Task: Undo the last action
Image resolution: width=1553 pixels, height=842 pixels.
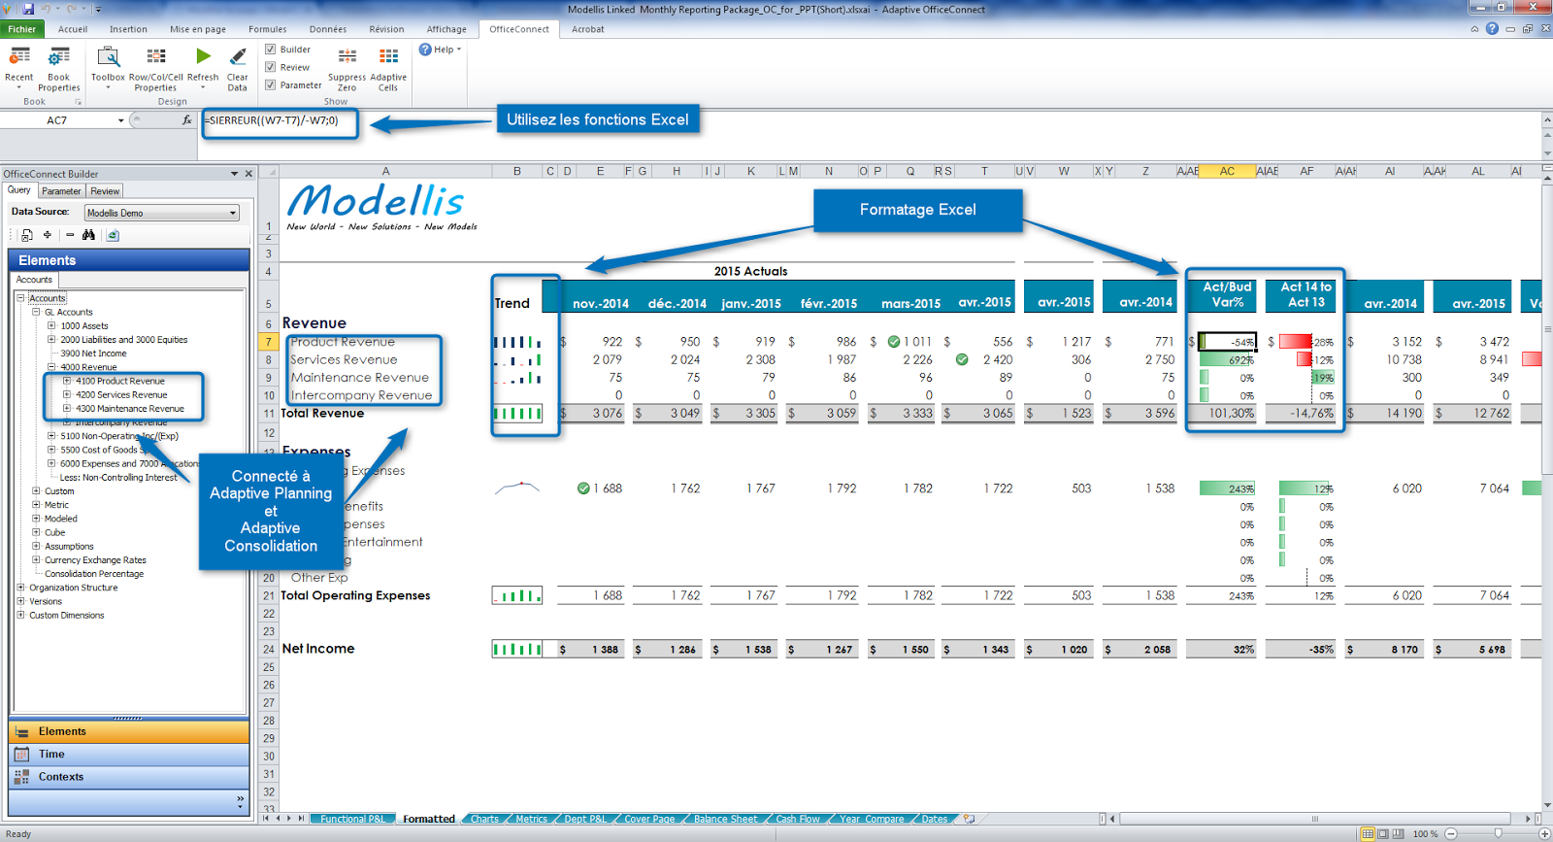Action: pyautogui.click(x=46, y=9)
